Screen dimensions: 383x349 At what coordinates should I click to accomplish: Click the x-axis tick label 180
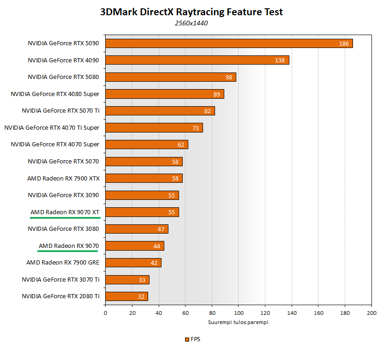pos(345,313)
